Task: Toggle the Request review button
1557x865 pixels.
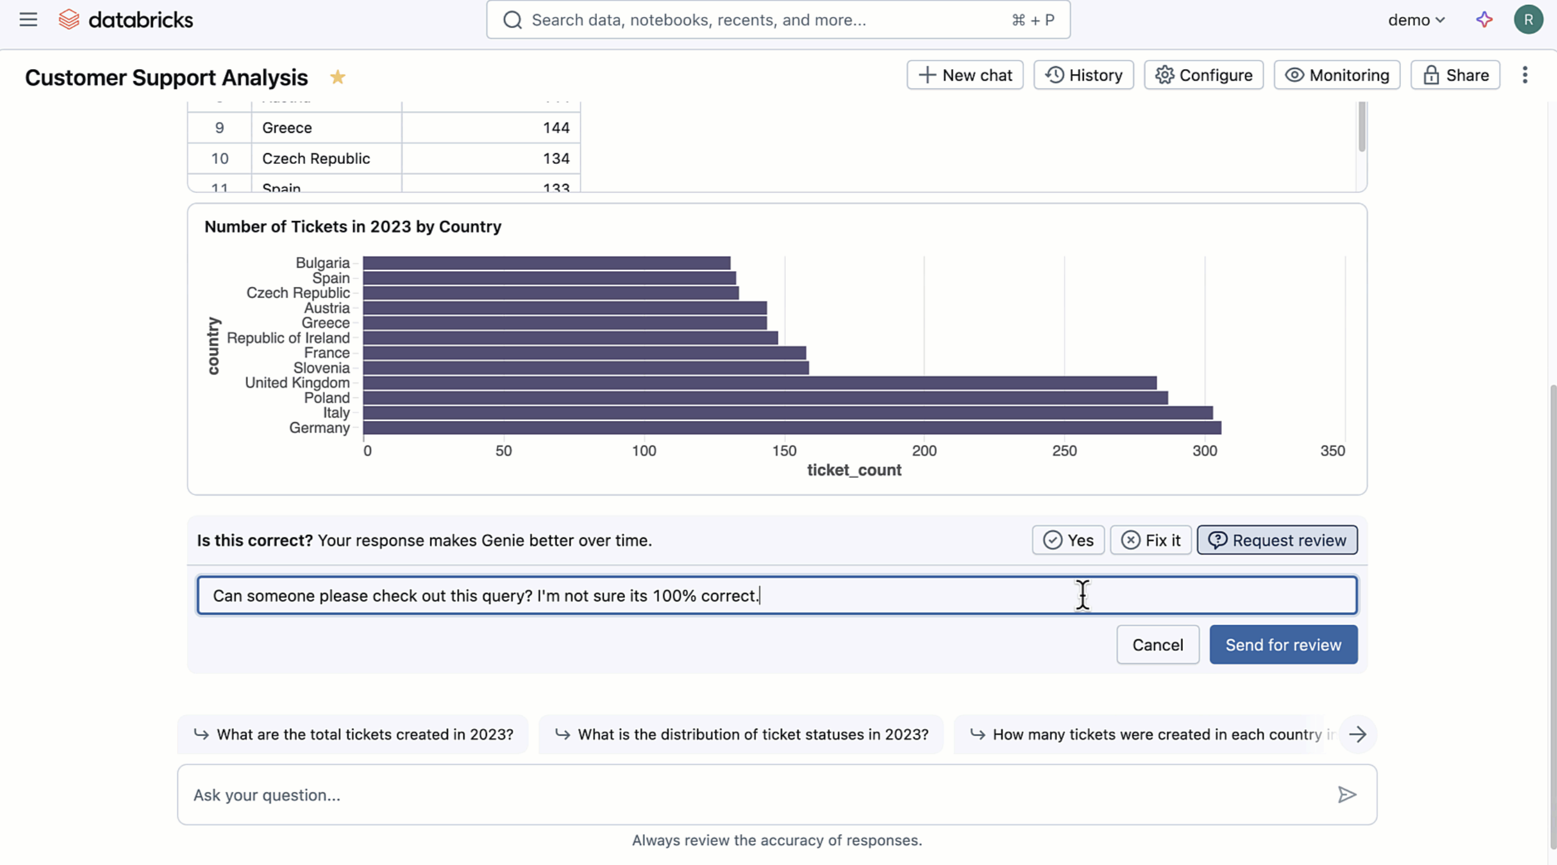Action: pos(1277,540)
